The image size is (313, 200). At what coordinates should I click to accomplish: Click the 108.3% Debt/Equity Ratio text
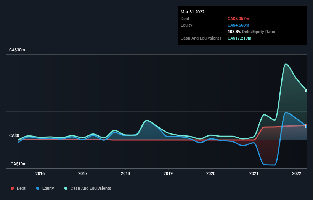(251, 32)
